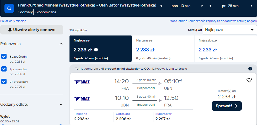Viewport: 257px width, 125px height.
Task: Open CO2 emission info icon
Action: (x=250, y=69)
